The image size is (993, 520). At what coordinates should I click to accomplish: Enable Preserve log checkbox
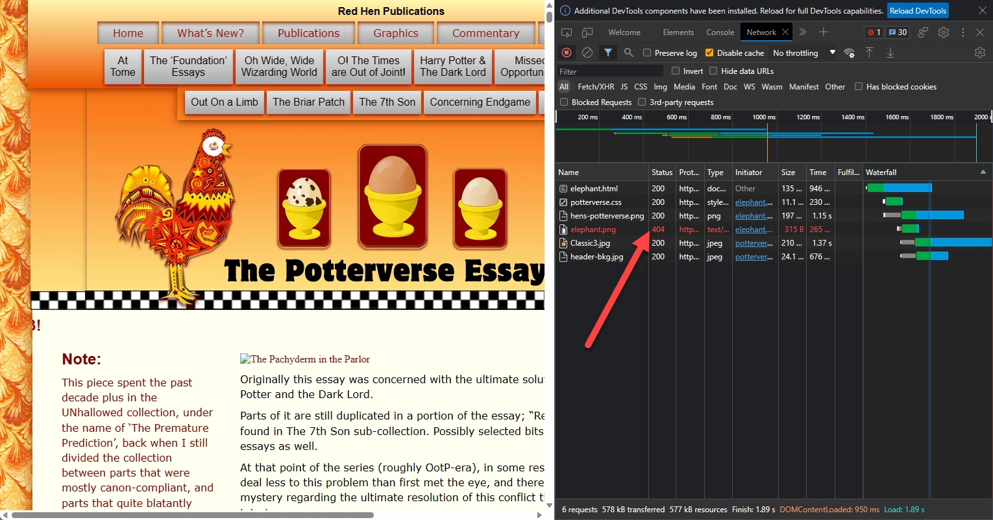[647, 53]
